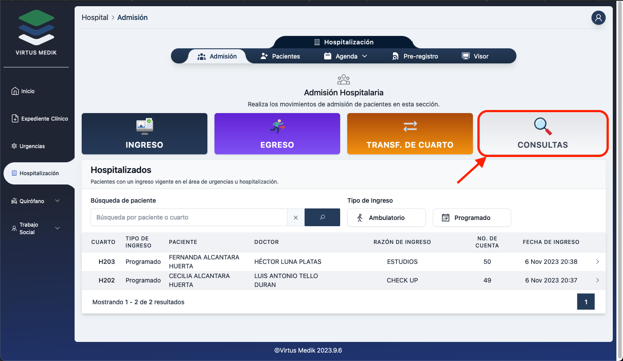Screen dimensions: 623x361
Task: Open the CONSULTAS magnifier tile
Action: [542, 134]
